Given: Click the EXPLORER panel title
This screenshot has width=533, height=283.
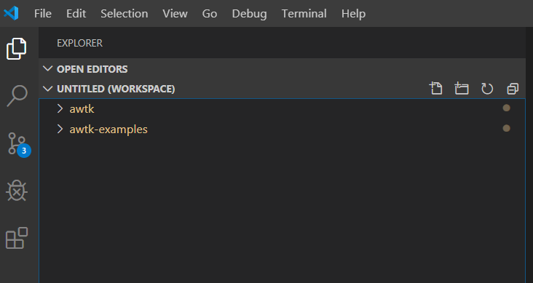Looking at the screenshot, I should point(79,43).
